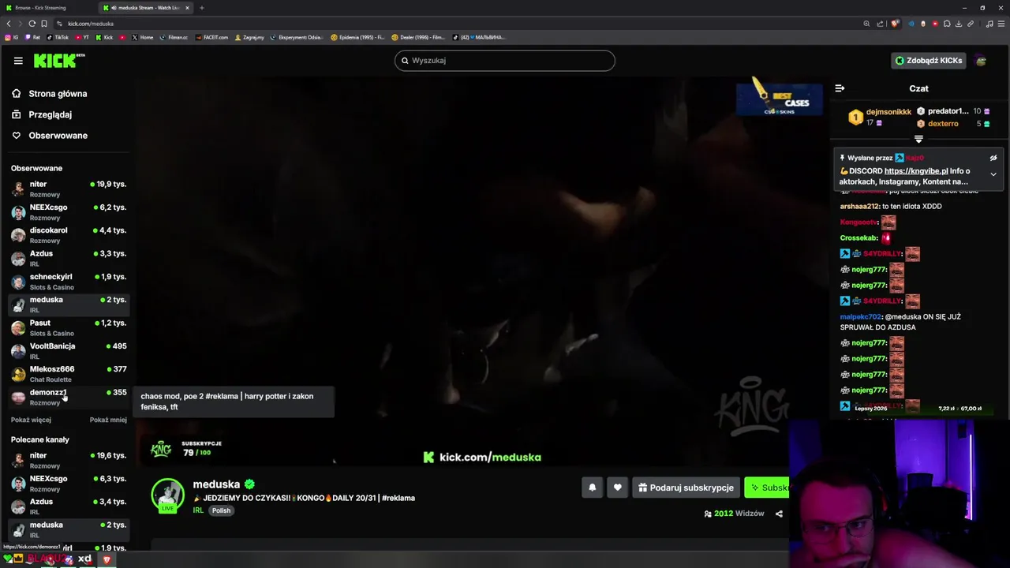The width and height of the screenshot is (1010, 568).
Task: Click the Best Cases ad banner
Action: coord(780,99)
